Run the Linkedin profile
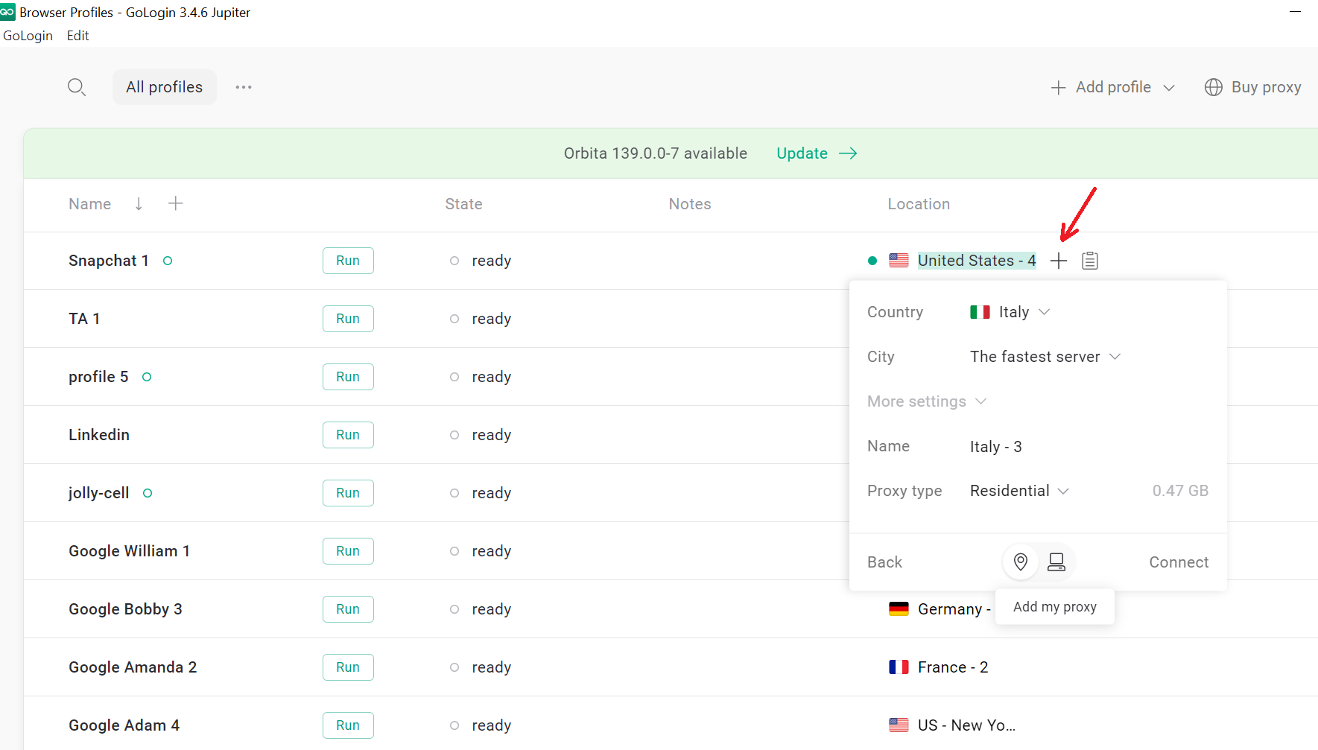This screenshot has width=1318, height=750. (348, 435)
